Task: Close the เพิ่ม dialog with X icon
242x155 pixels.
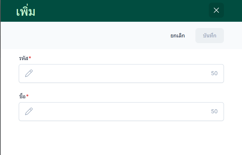Action: [216, 10]
